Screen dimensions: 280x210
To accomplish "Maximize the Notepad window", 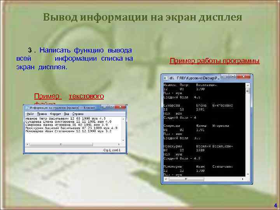I will (x=111, y=107).
